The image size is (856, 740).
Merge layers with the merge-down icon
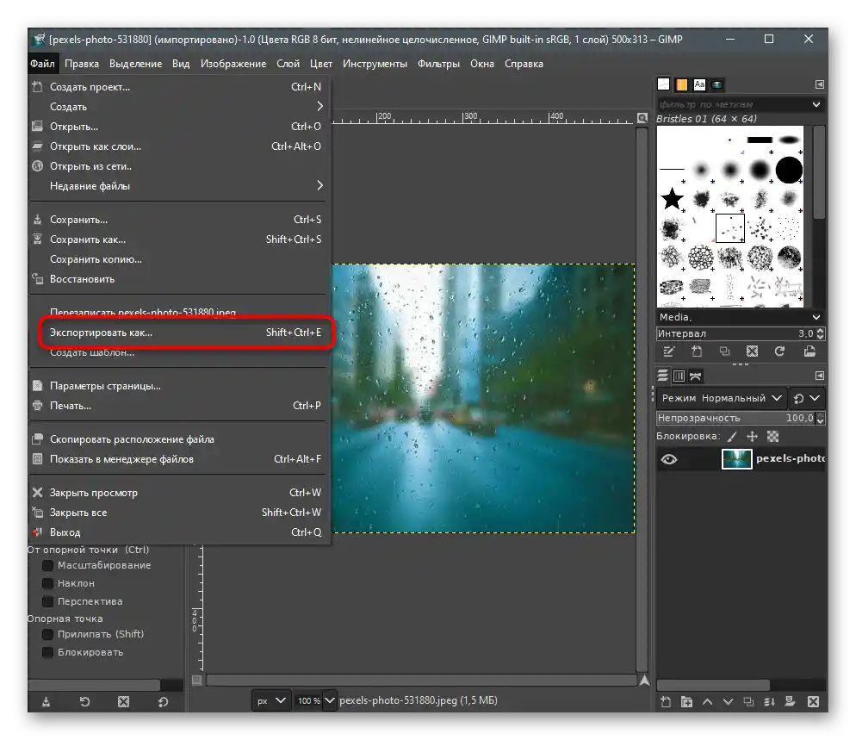tap(769, 702)
